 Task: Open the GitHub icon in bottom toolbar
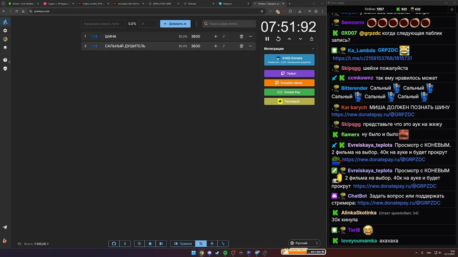(114, 244)
